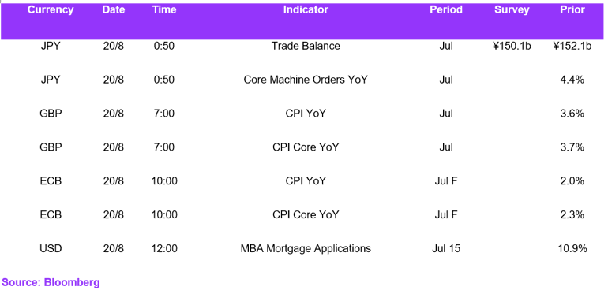Click the Time column header

point(164,9)
